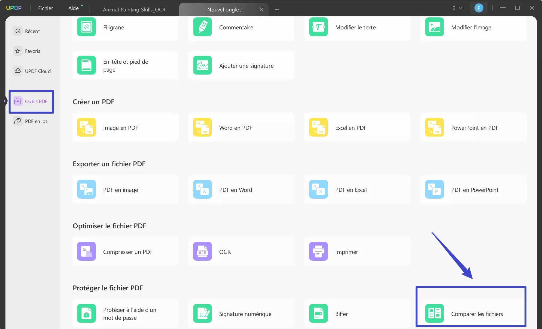The height and width of the screenshot is (329, 542).
Task: Select the Nouvel onglet tab
Action: (x=224, y=10)
